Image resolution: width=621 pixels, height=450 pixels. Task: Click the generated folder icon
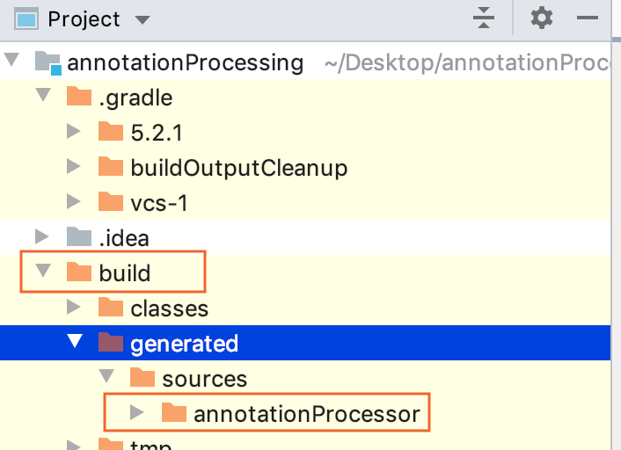[112, 343]
